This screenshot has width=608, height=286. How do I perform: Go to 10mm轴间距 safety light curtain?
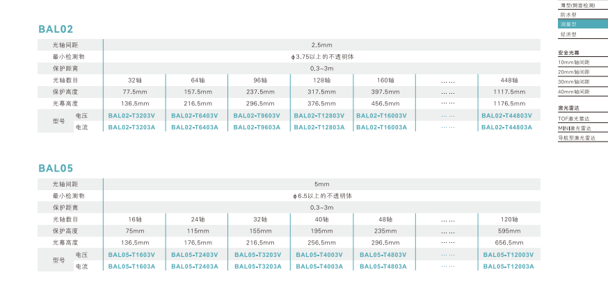pos(574,62)
